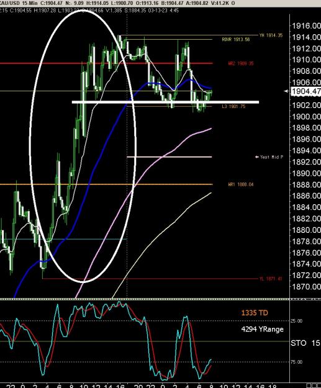The width and height of the screenshot is (321, 388).
Task: Click the second small square icon at bottom right
Action: pos(314,386)
